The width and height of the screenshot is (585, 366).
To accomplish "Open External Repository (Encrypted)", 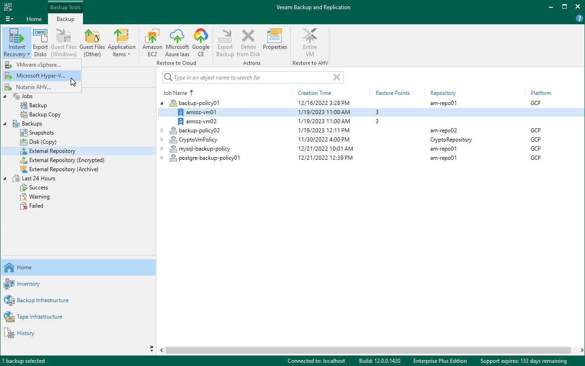I will point(67,160).
